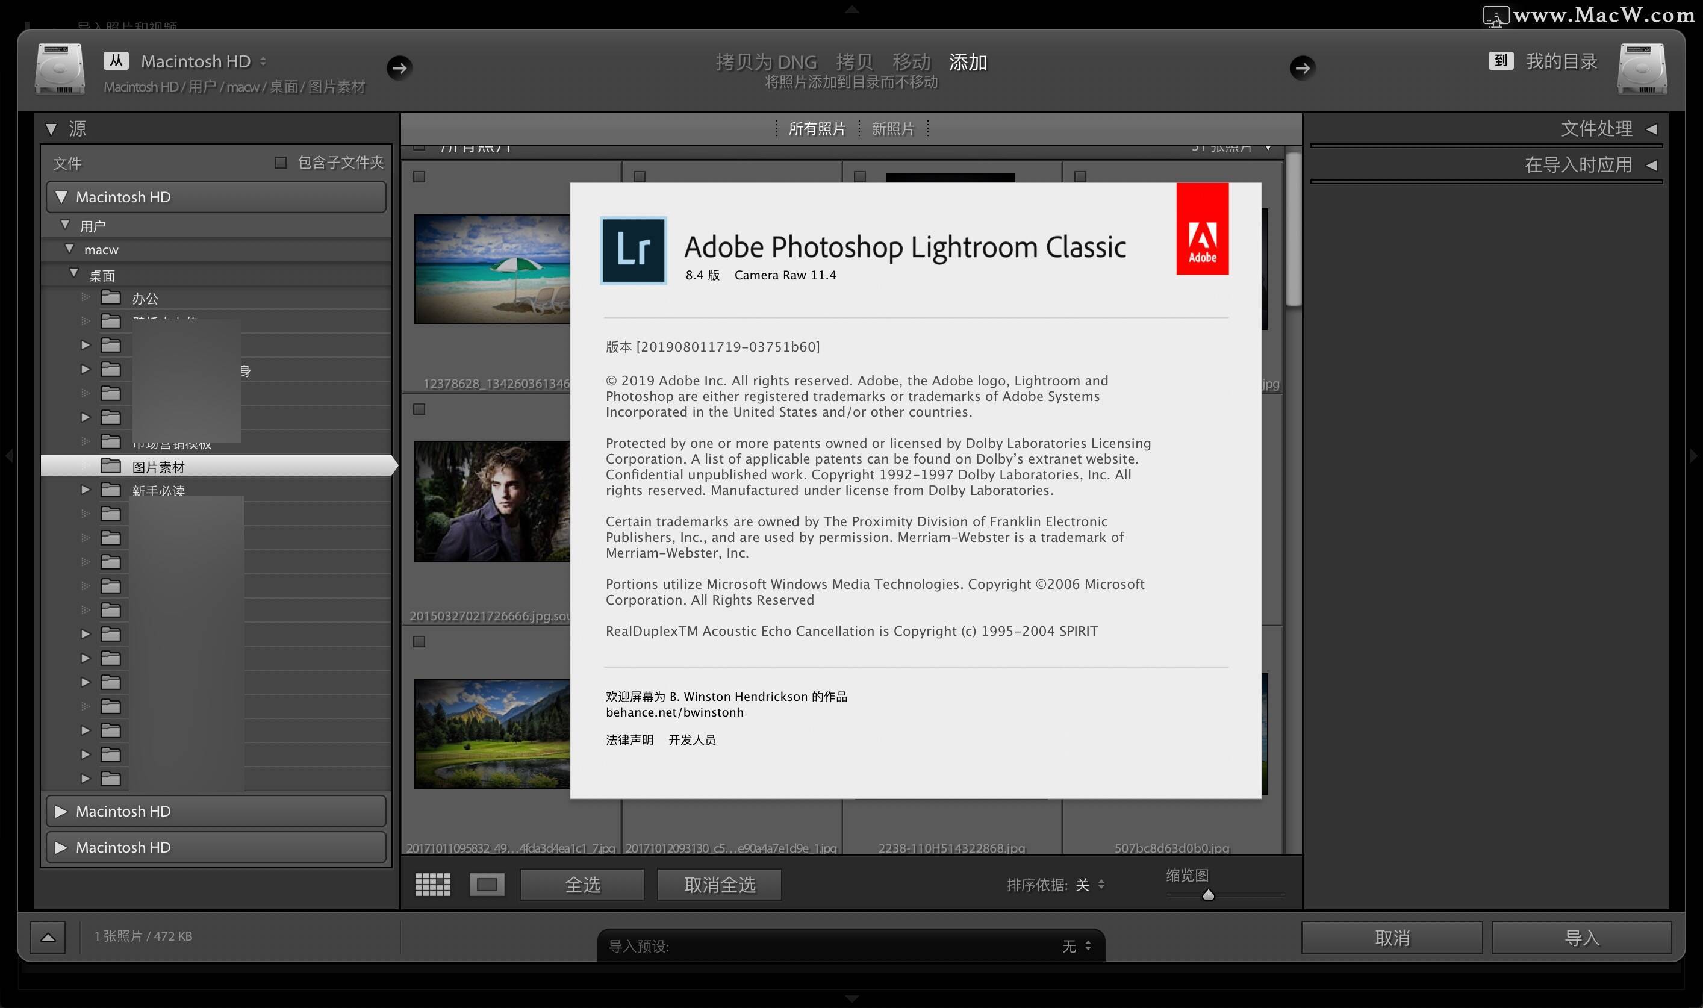Click the file name 507bc8d63d0b0.jpg
Screen dimensions: 1703x1008
[1172, 848]
